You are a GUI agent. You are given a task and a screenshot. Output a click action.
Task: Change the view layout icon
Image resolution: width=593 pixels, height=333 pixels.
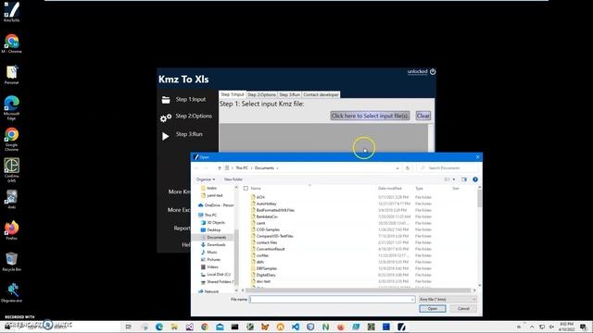tap(448, 179)
